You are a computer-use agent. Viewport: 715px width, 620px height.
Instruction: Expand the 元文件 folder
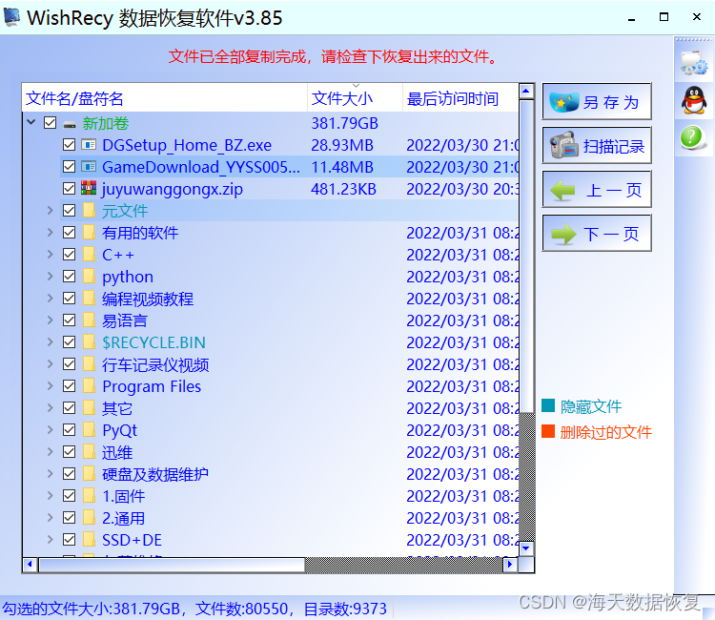[x=51, y=210]
